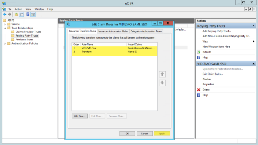Toggle the show/hide action pane icon
258x145 pixels.
33,14
